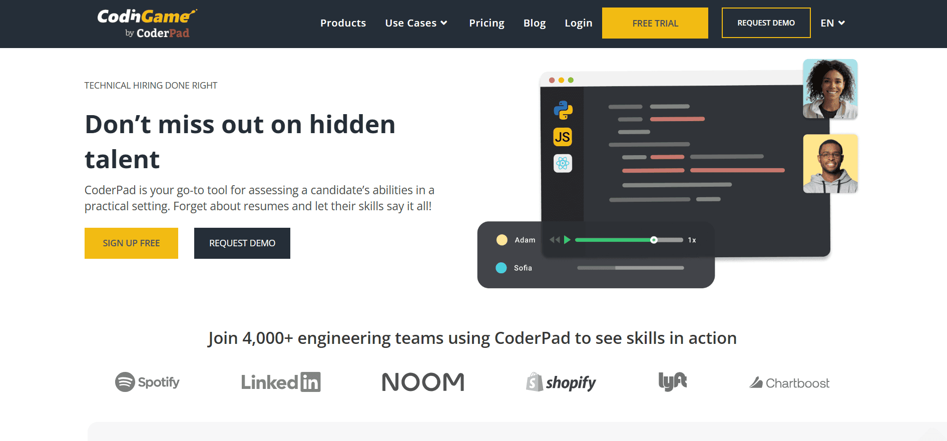Click the red window dot in mockup
Image resolution: width=947 pixels, height=441 pixels.
click(552, 80)
